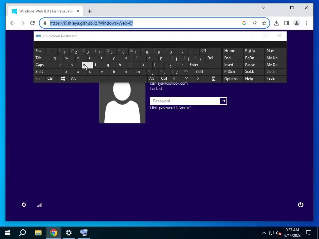Click the Del key on the keyboard

click(213, 58)
